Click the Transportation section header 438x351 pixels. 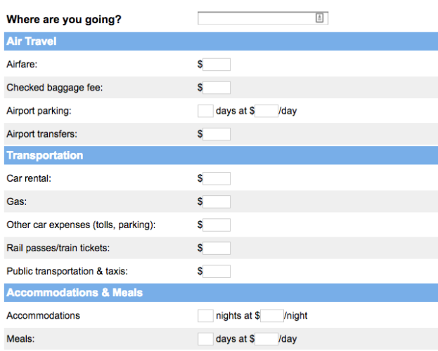click(44, 155)
